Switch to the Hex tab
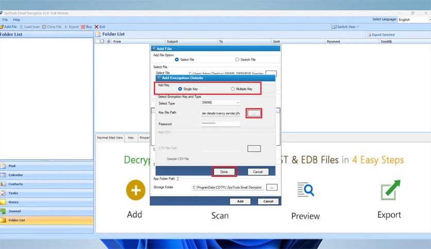The height and width of the screenshot is (249, 431). point(131,138)
